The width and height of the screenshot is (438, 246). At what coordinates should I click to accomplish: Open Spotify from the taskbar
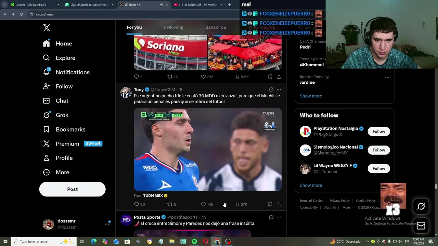click(x=194, y=242)
